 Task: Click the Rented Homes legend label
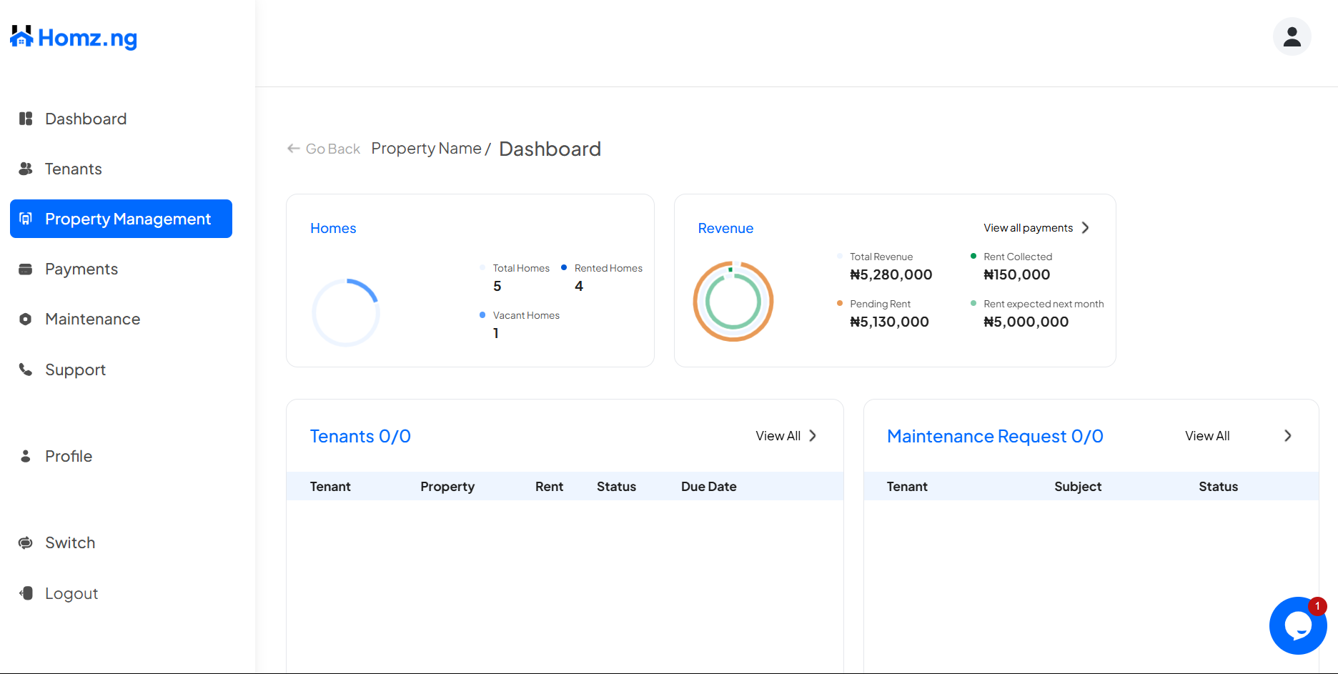[608, 268]
